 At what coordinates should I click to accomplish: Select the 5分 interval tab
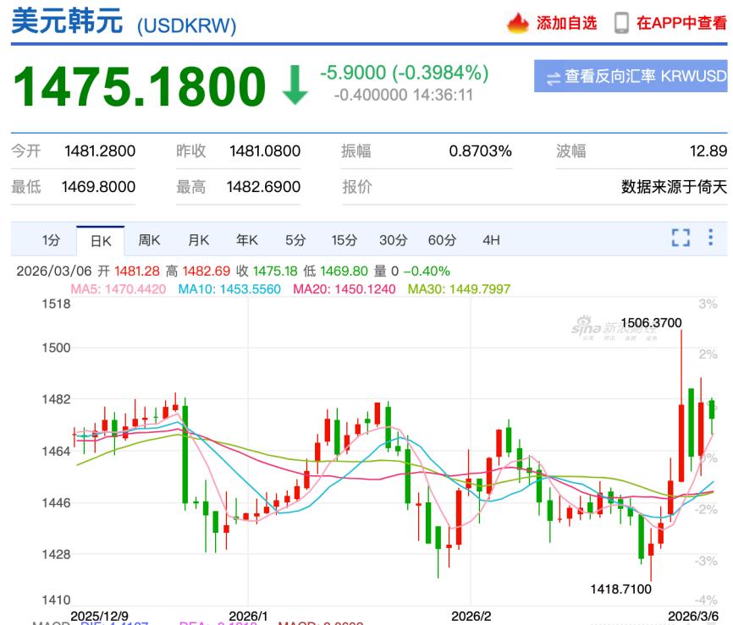(x=295, y=240)
